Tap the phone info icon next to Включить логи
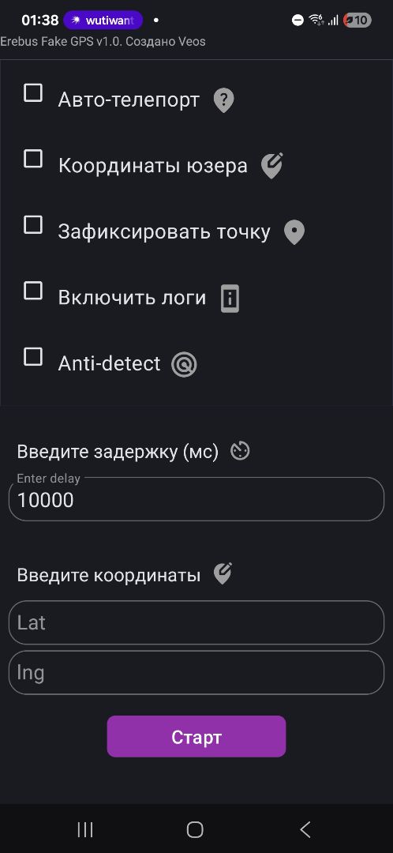The width and height of the screenshot is (393, 853). tap(230, 299)
